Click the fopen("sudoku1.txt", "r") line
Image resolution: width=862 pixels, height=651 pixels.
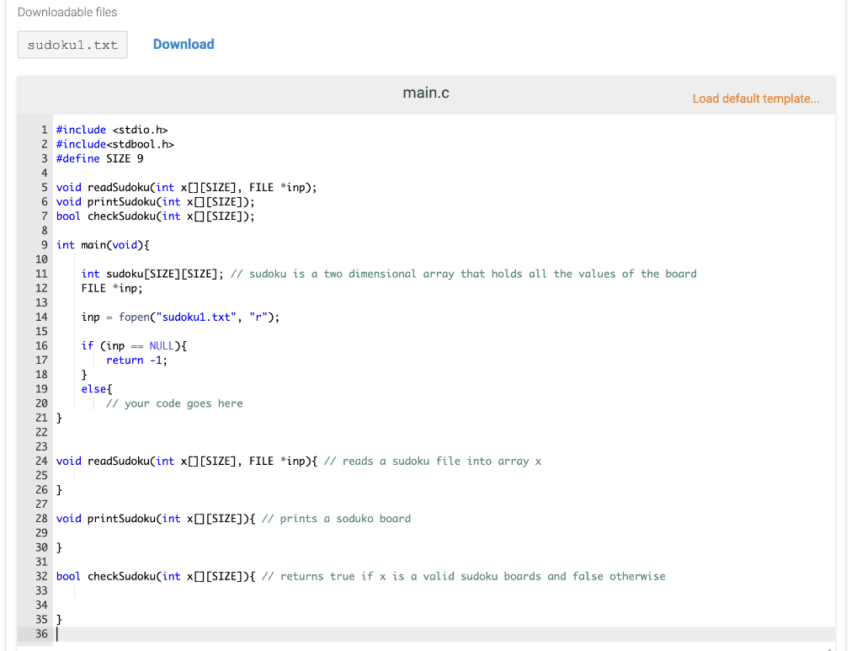coord(180,317)
